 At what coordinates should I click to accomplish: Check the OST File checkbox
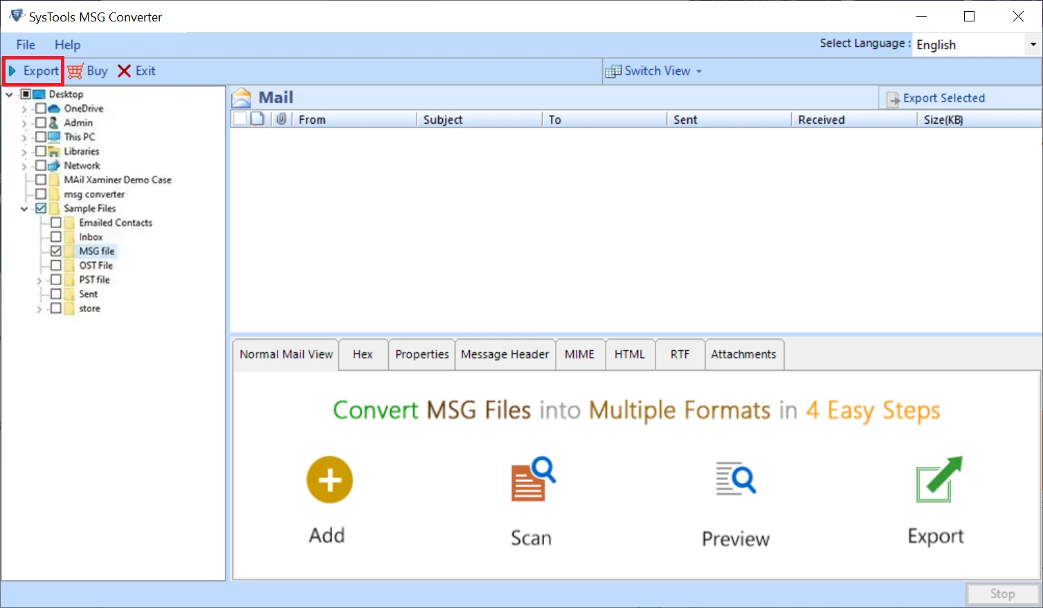pyautogui.click(x=56, y=266)
